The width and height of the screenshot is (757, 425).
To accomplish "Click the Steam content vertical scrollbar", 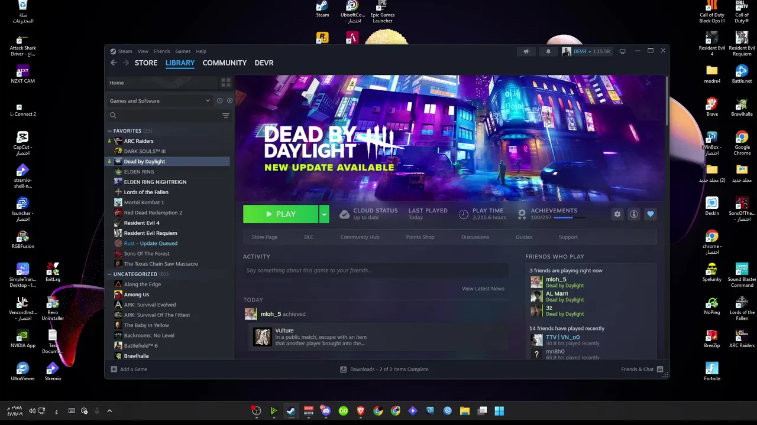I will [x=667, y=100].
